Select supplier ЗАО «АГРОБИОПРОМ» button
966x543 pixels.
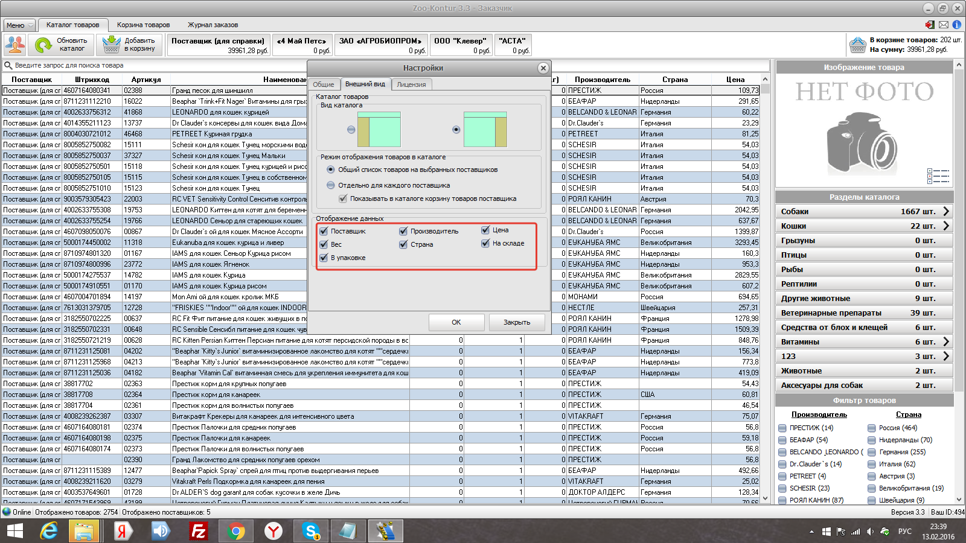pos(381,45)
